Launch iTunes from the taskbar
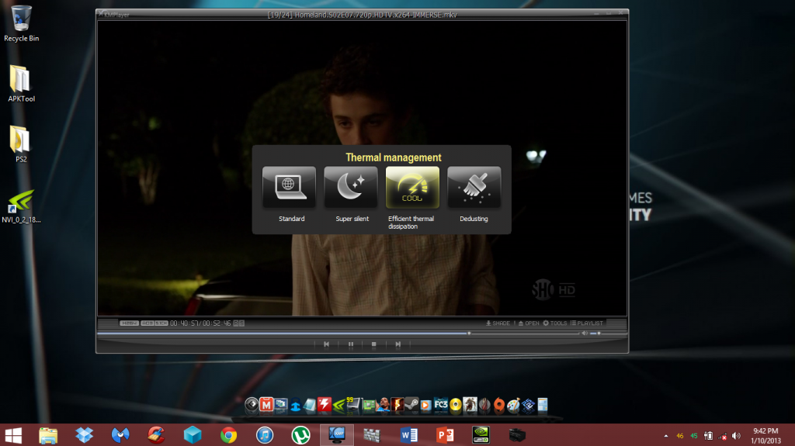Image resolution: width=795 pixels, height=446 pixels. 265,435
